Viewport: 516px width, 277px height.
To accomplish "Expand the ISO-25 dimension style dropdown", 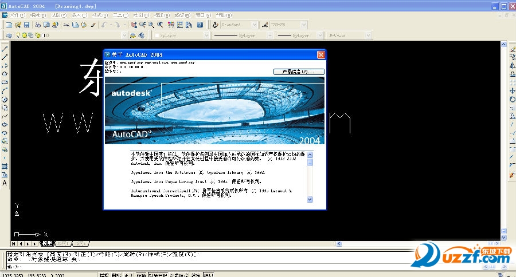I will tap(304, 25).
